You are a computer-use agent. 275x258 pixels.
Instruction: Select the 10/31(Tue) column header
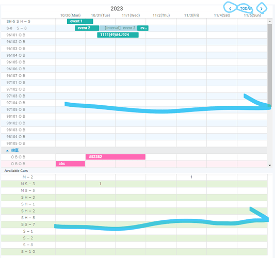click(x=101, y=15)
